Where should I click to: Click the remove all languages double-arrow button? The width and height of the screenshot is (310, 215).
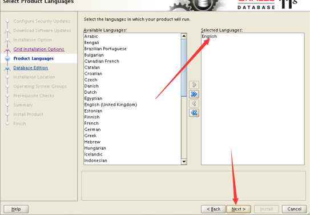tap(194, 113)
